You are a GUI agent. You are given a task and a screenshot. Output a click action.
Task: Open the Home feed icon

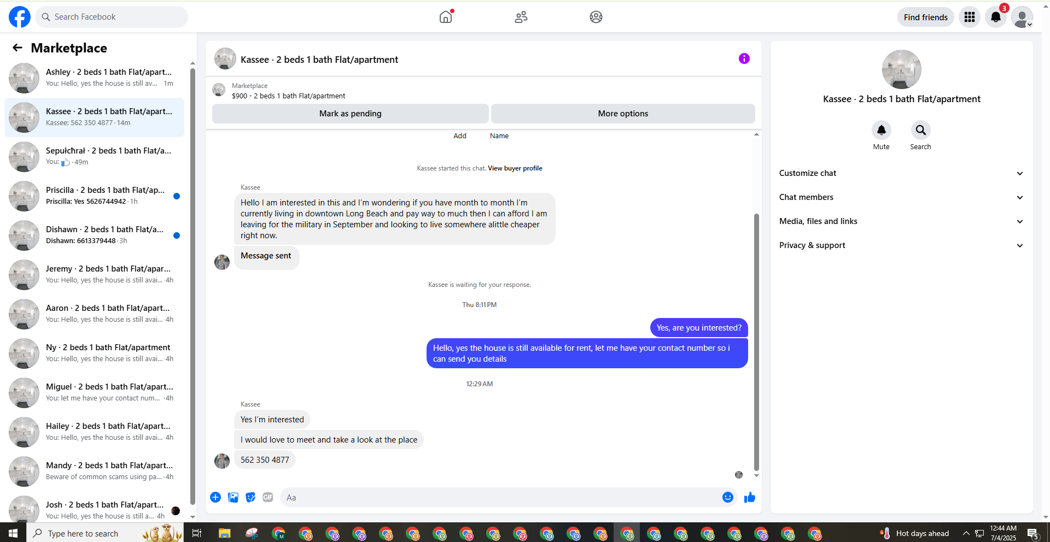point(446,17)
